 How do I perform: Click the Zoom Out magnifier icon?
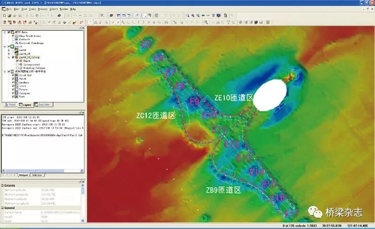point(198,15)
